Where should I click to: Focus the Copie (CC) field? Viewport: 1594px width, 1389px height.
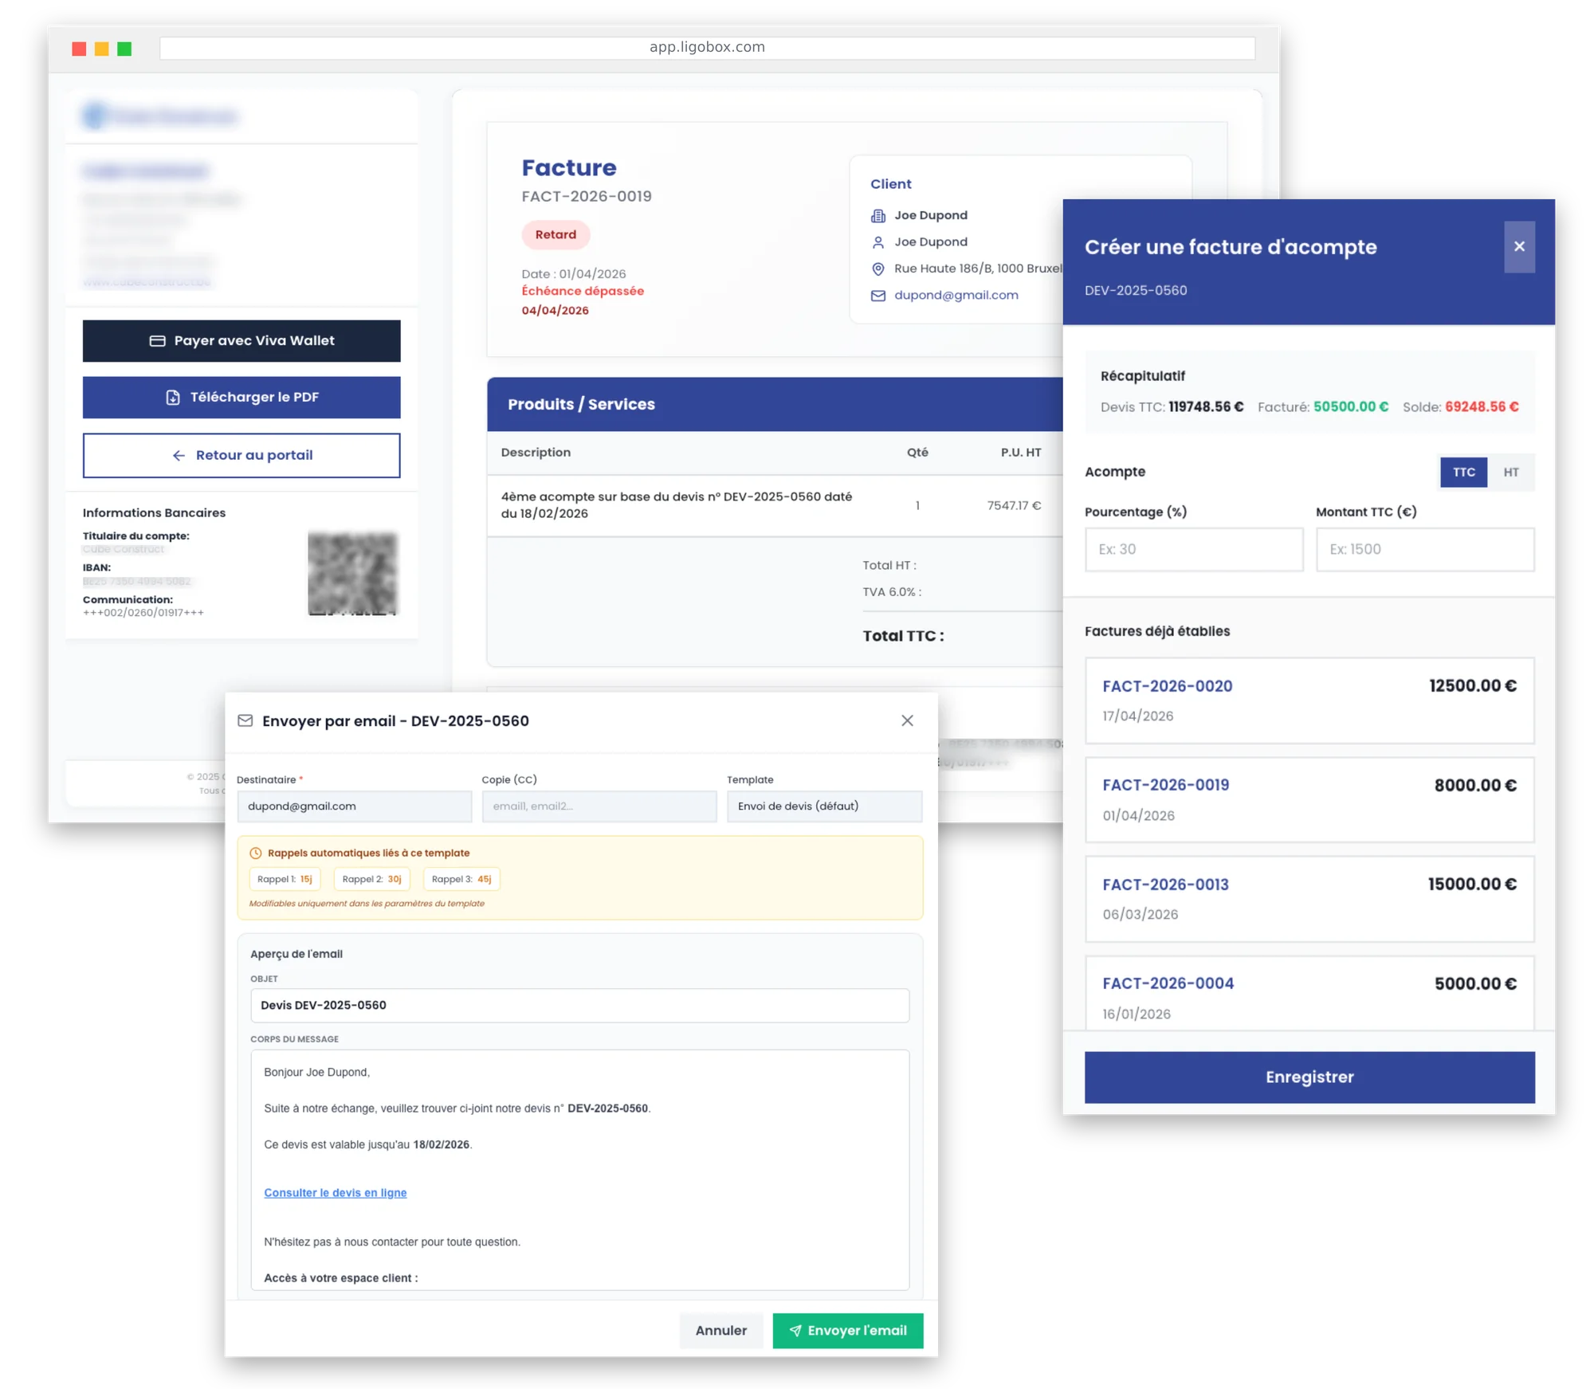pos(599,806)
